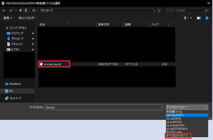213x140 pixels.
Task: Click pin icon beside ダウンロード
Action: point(33,39)
